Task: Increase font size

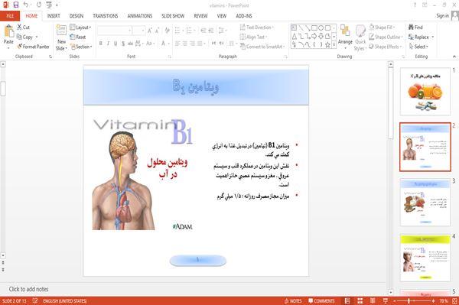Action: pyautogui.click(x=150, y=31)
